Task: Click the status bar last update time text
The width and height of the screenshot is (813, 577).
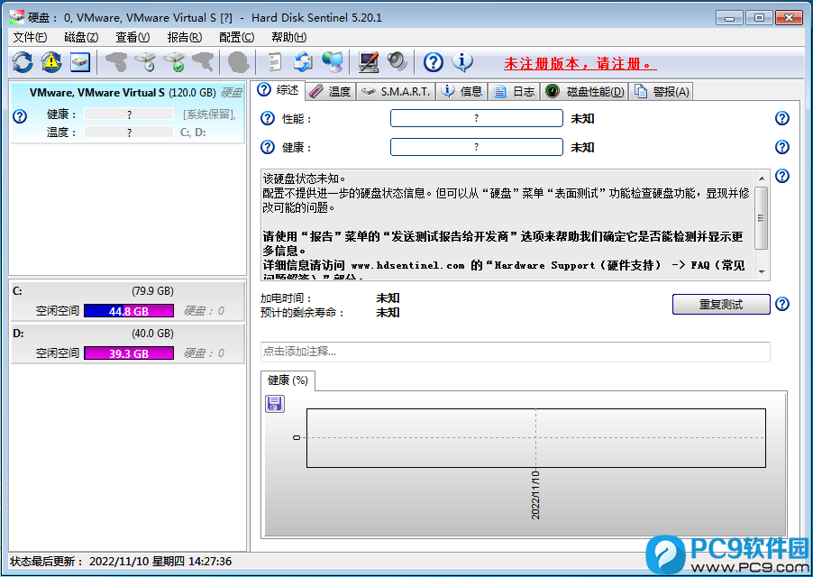Action: 122,562
